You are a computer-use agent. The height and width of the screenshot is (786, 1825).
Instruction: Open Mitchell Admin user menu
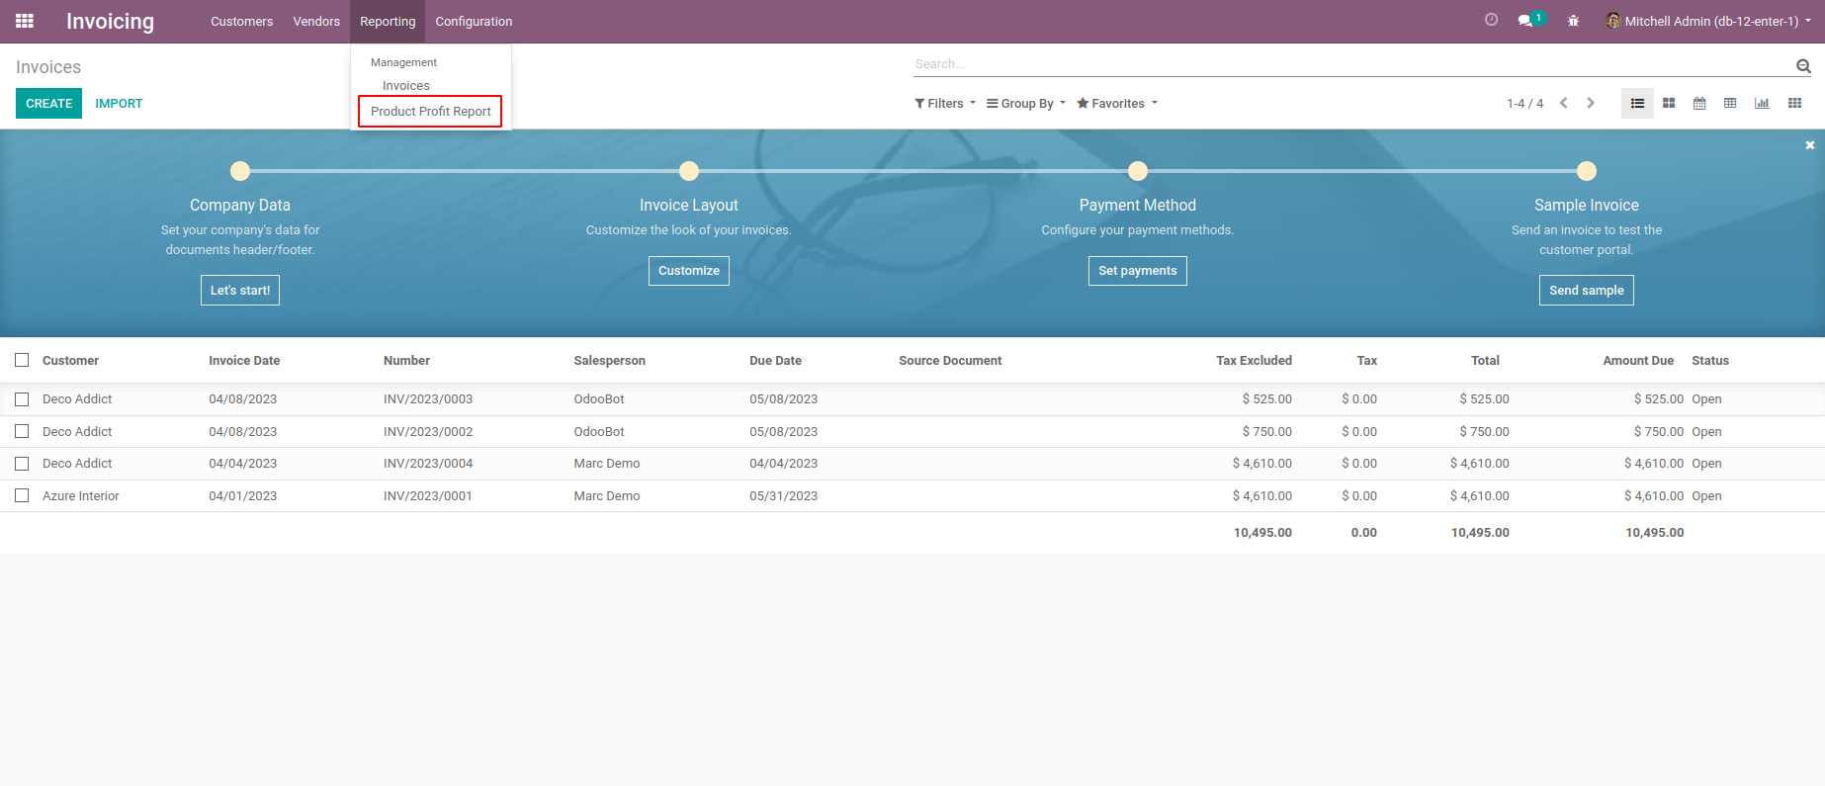[x=1708, y=21]
